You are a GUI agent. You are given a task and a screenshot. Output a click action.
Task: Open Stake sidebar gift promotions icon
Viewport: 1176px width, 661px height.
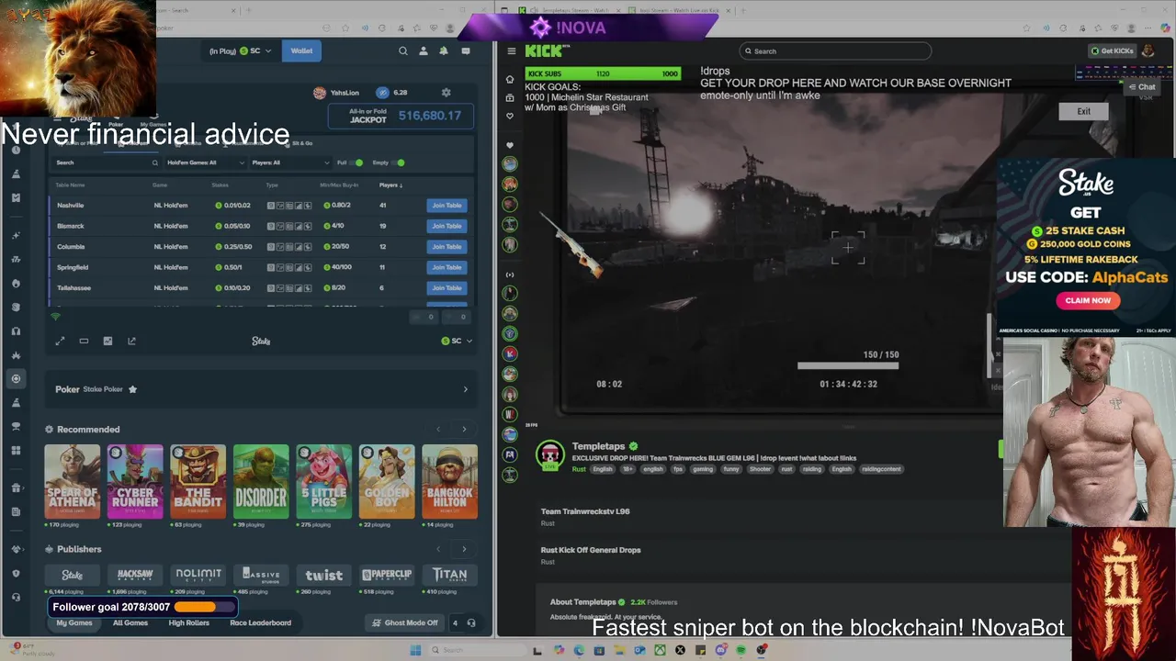(x=16, y=487)
